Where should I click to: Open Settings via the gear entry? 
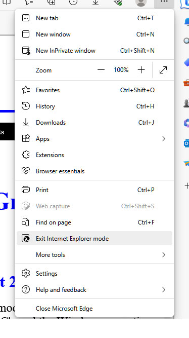click(94, 274)
